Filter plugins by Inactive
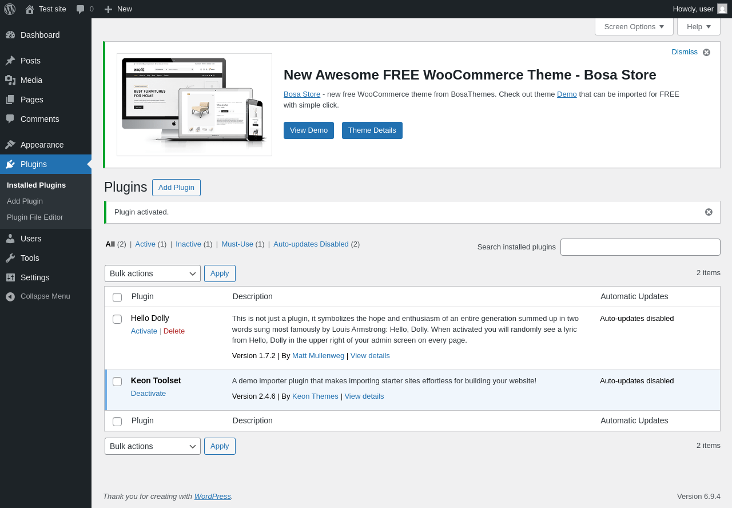The height and width of the screenshot is (508, 732). coord(188,244)
